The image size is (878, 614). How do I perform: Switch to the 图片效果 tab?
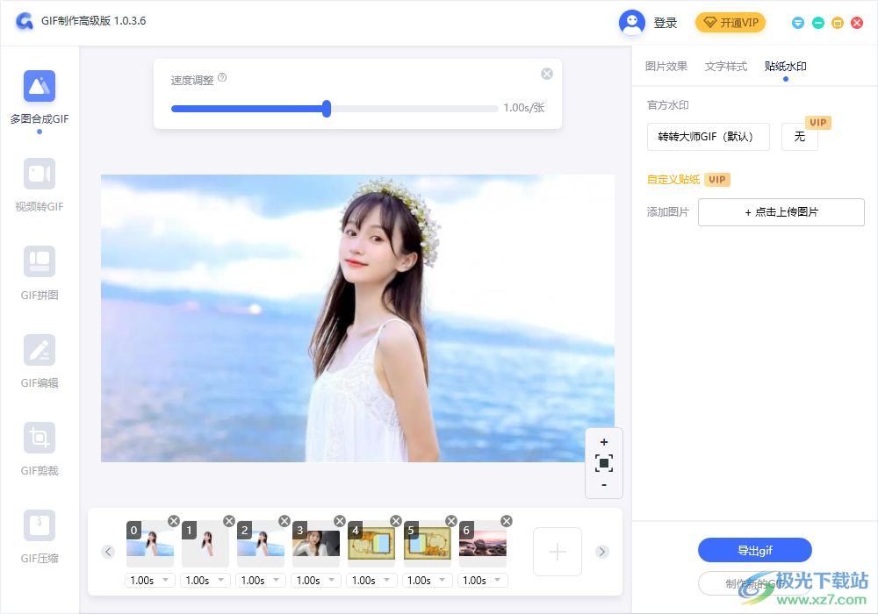pyautogui.click(x=665, y=66)
